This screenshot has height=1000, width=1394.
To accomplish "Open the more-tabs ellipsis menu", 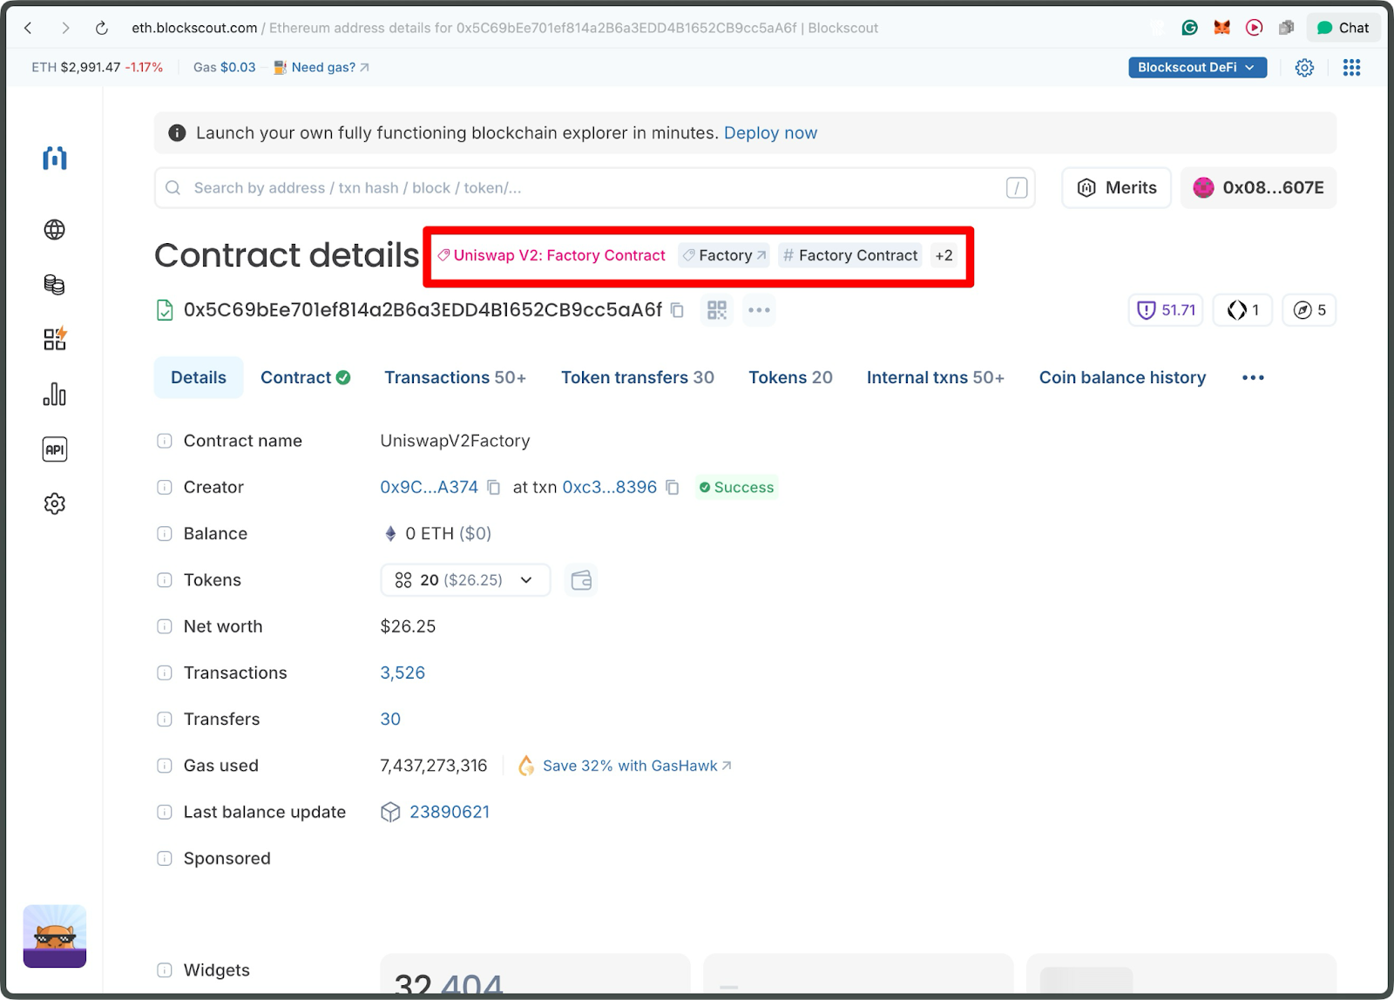I will [1252, 377].
